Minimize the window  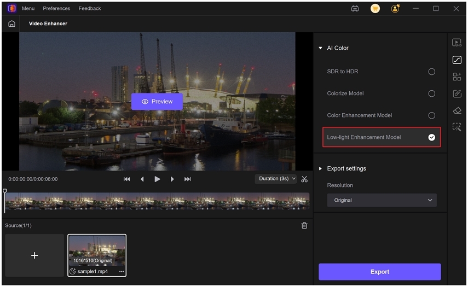(x=415, y=9)
